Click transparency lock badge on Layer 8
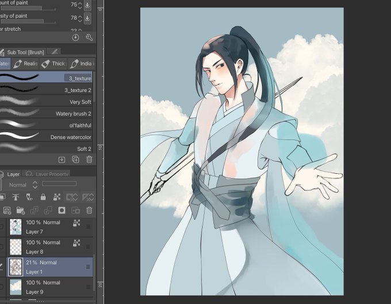Image resolution: width=391 pixels, height=304 pixels. (x=76, y=243)
